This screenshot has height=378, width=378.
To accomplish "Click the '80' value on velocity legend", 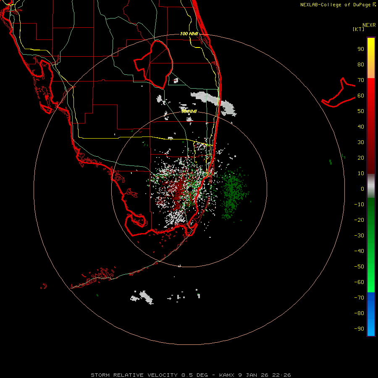I will coord(361,65).
